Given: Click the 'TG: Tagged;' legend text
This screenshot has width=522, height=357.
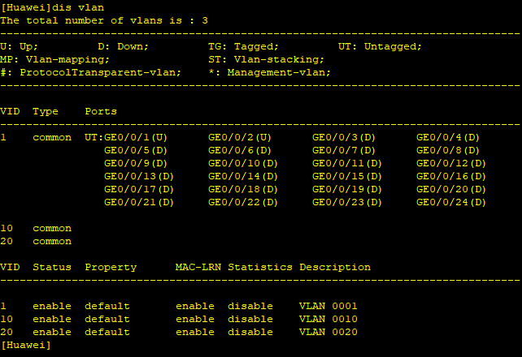Looking at the screenshot, I should pyautogui.click(x=243, y=46).
